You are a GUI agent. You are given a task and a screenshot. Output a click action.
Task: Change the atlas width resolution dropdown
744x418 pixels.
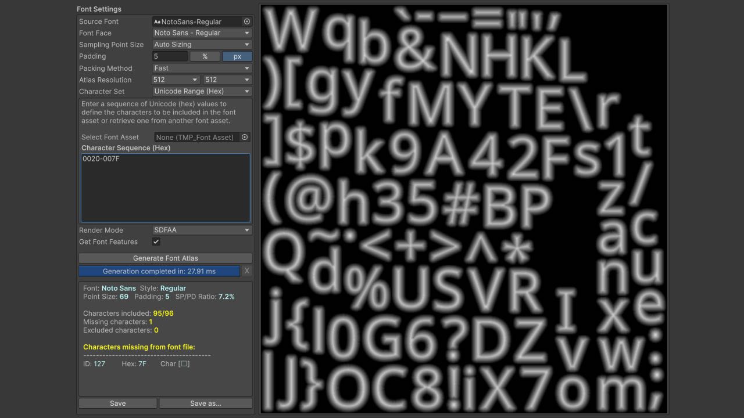(174, 80)
